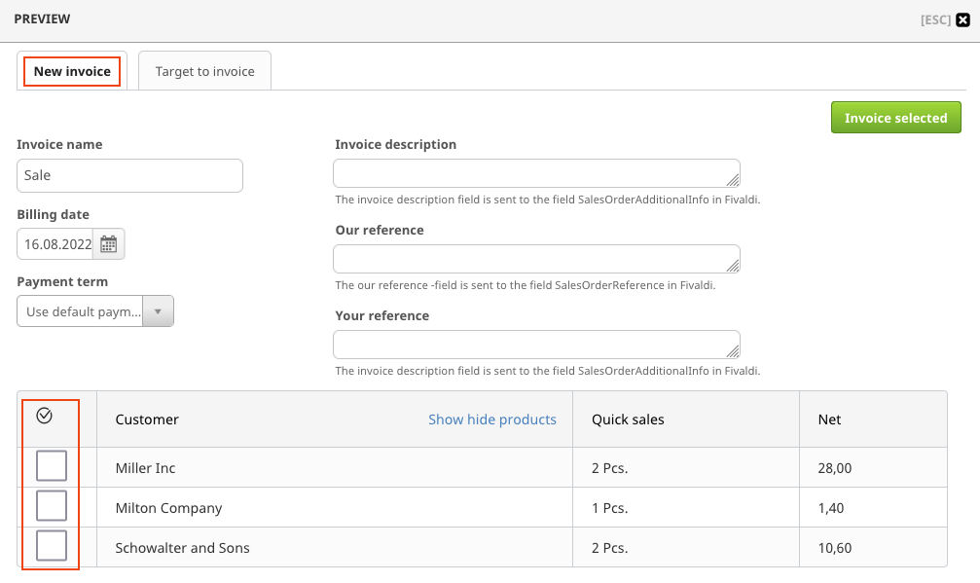Select the New invoice tab
This screenshot has height=583, width=980.
(x=72, y=71)
